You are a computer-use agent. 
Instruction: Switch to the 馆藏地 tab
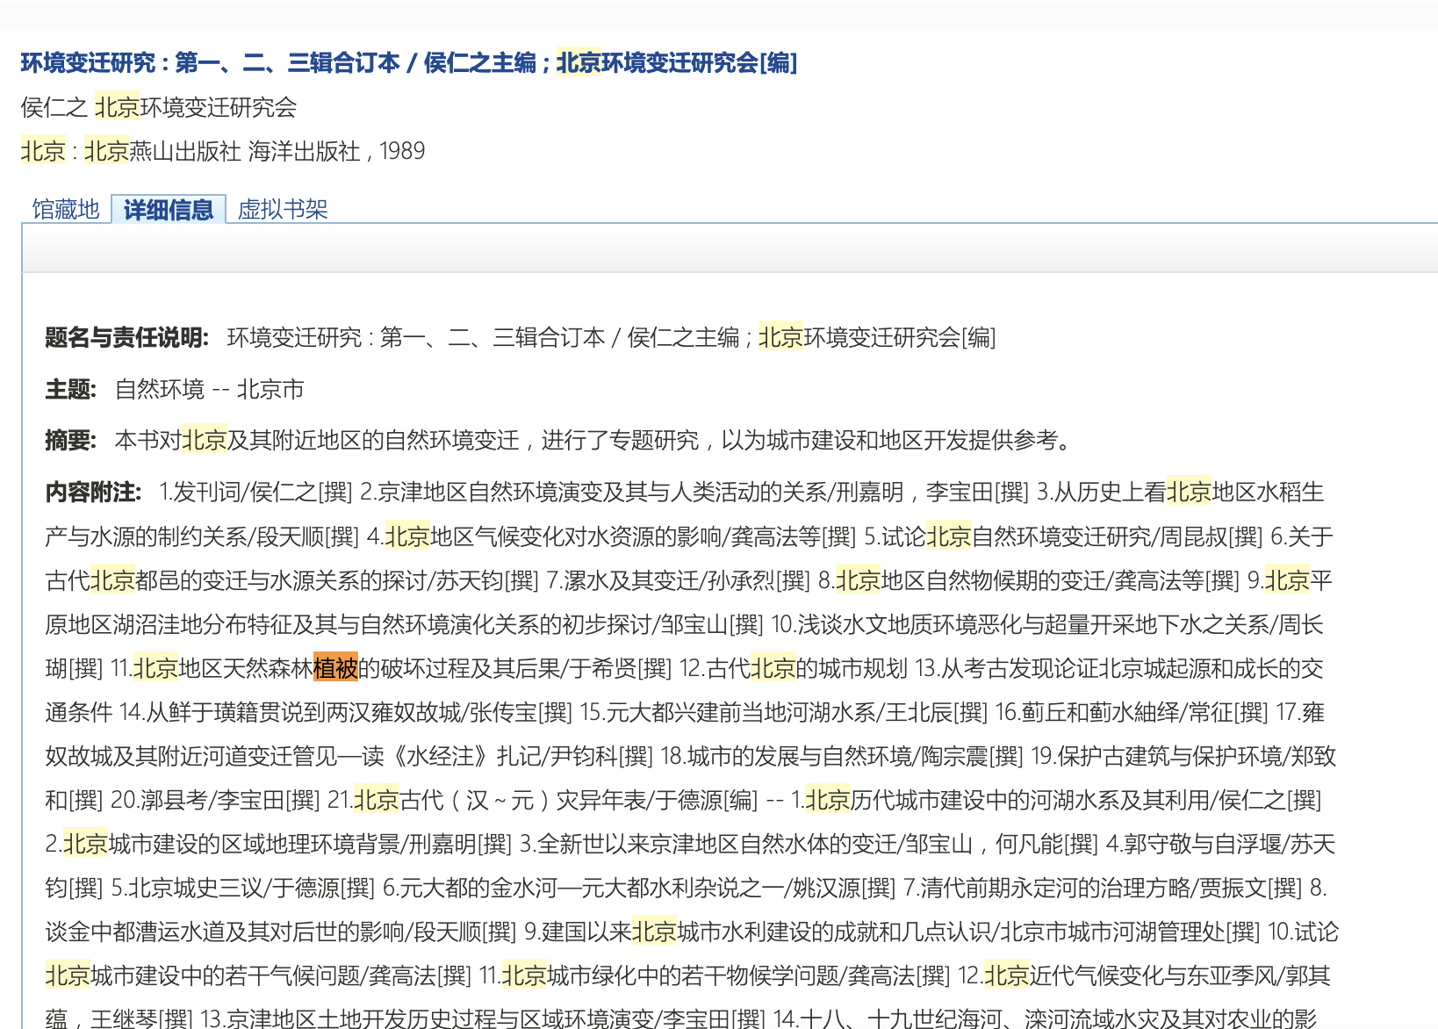[x=66, y=209]
